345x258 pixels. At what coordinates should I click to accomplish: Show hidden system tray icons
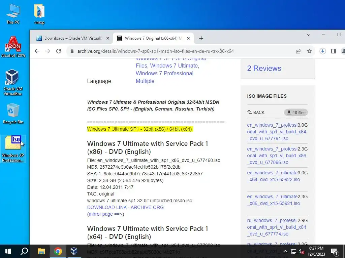(285, 251)
